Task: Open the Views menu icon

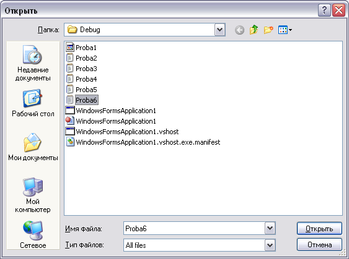Action: 285,30
